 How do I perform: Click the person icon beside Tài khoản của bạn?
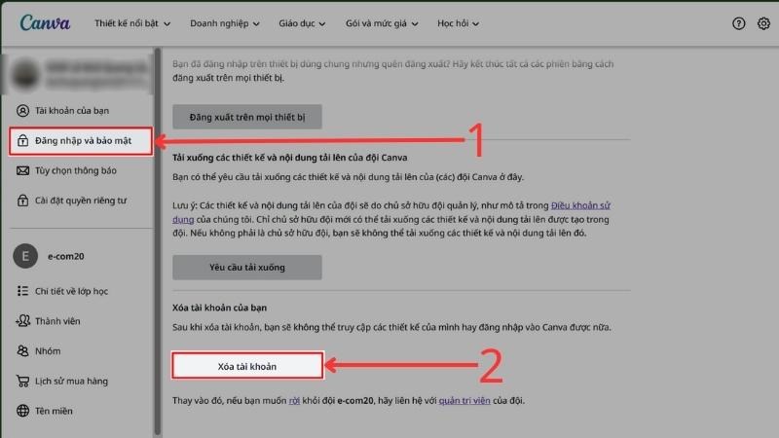(x=22, y=110)
